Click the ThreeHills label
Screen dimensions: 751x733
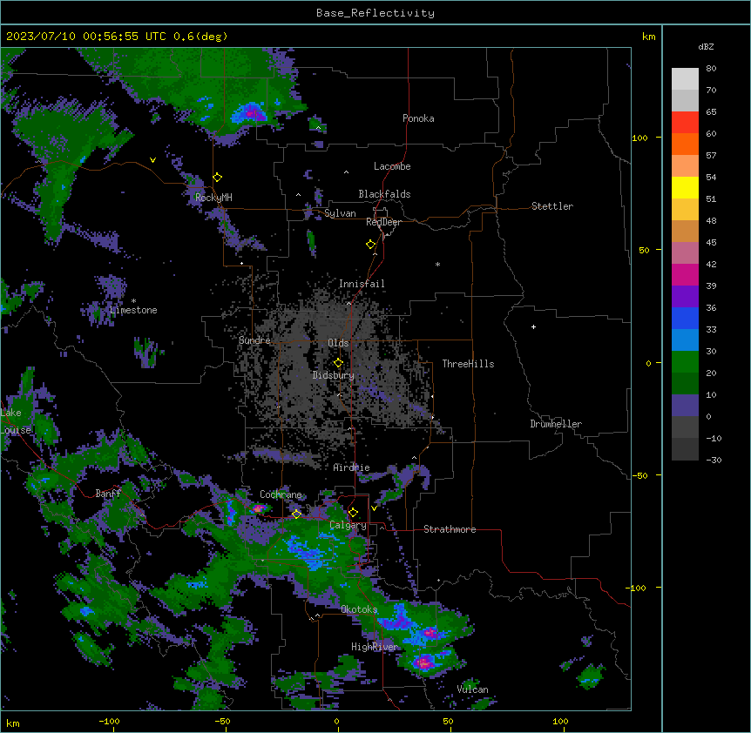pyautogui.click(x=468, y=364)
